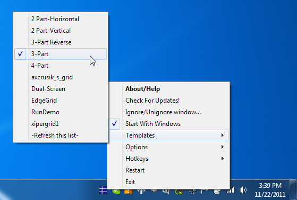Choose the Dual-Screen template
Viewport: 297px width, 200px height.
pos(61,89)
